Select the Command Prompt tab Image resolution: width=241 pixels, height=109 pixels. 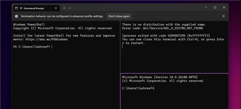(37, 8)
